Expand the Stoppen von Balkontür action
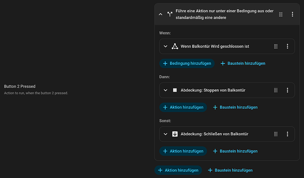Viewport: 304px width, 178px height. coord(165,90)
